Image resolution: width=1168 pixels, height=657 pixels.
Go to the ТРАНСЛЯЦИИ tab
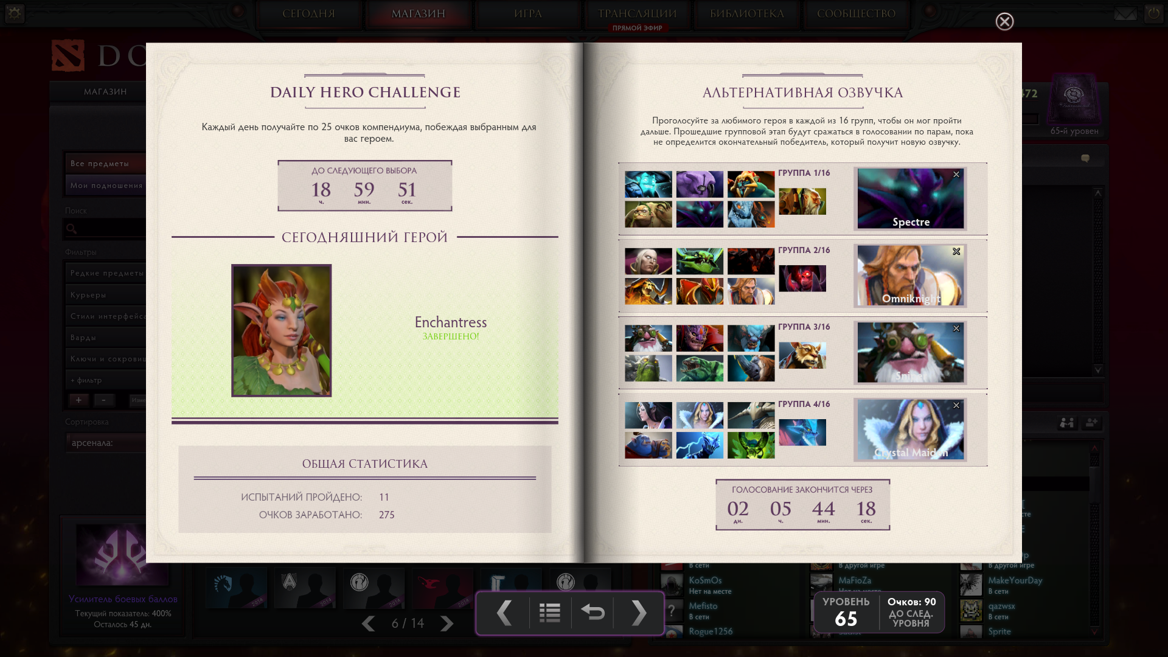tap(638, 14)
